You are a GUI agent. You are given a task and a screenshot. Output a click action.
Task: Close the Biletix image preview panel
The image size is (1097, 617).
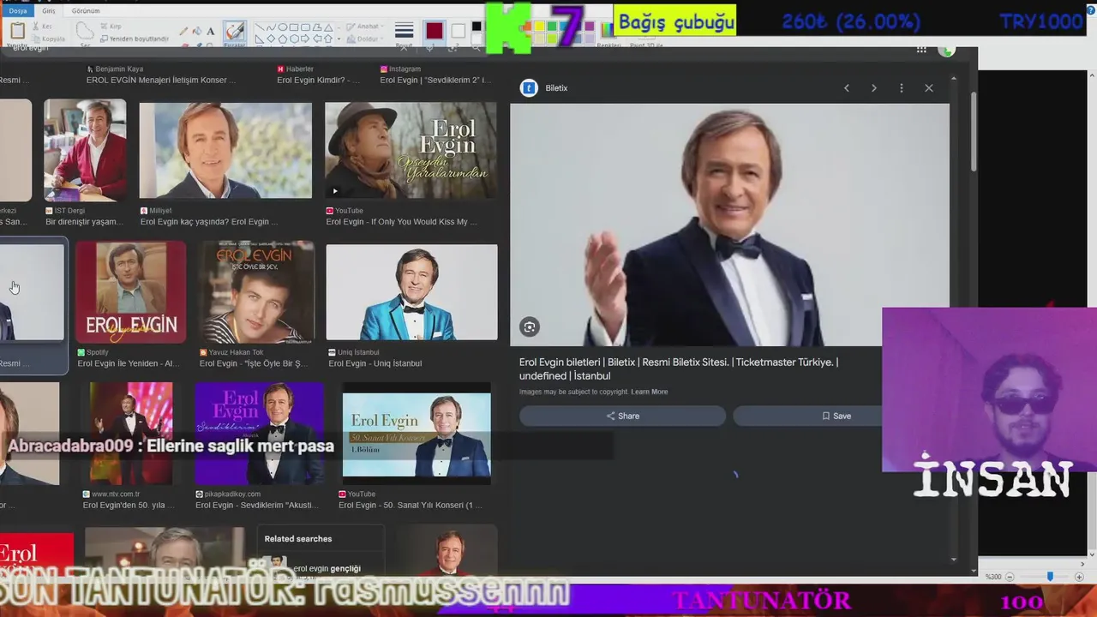click(929, 88)
